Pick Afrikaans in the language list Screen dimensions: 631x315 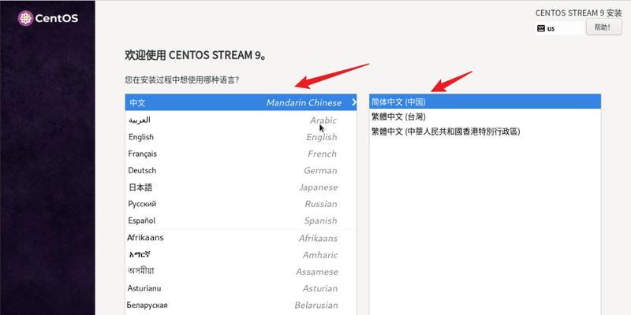pos(241,238)
